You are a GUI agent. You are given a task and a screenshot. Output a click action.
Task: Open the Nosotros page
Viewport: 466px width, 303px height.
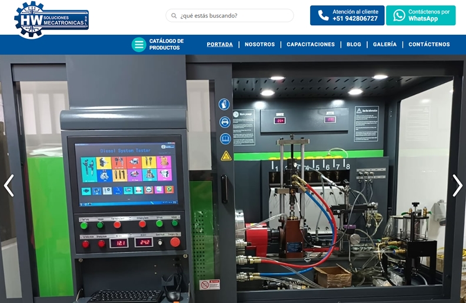pyautogui.click(x=259, y=45)
